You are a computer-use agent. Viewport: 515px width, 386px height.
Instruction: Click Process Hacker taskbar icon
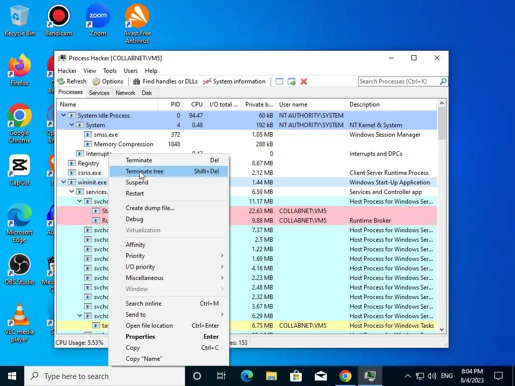(370, 376)
